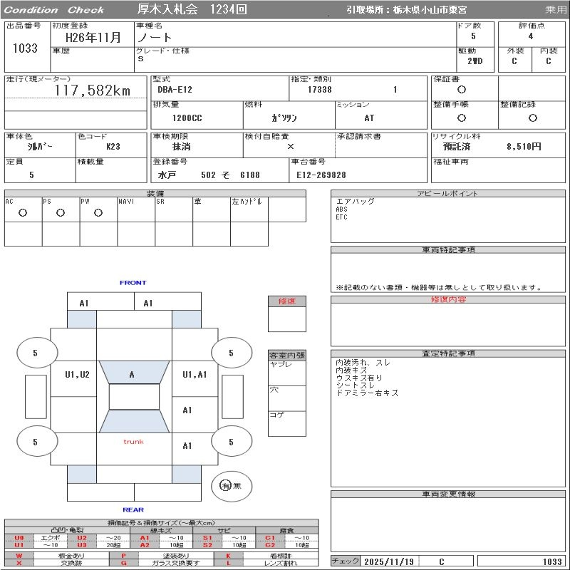
Task: Click the 客室内張 header label
Action: pyautogui.click(x=286, y=355)
